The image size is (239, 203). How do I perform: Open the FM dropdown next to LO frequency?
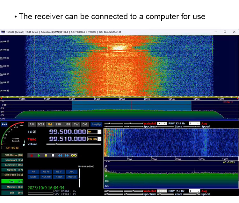coord(94,132)
